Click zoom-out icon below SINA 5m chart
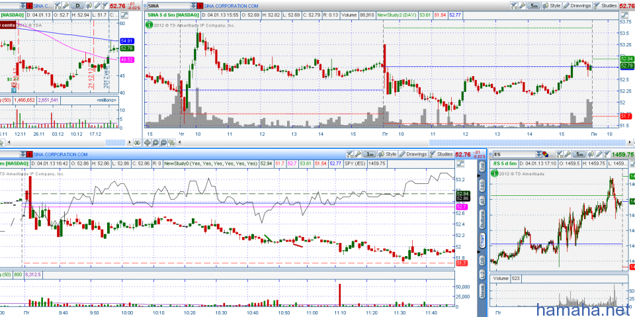Image resolution: width=635 pixels, height=317 pixels. pyautogui.click(x=163, y=142)
